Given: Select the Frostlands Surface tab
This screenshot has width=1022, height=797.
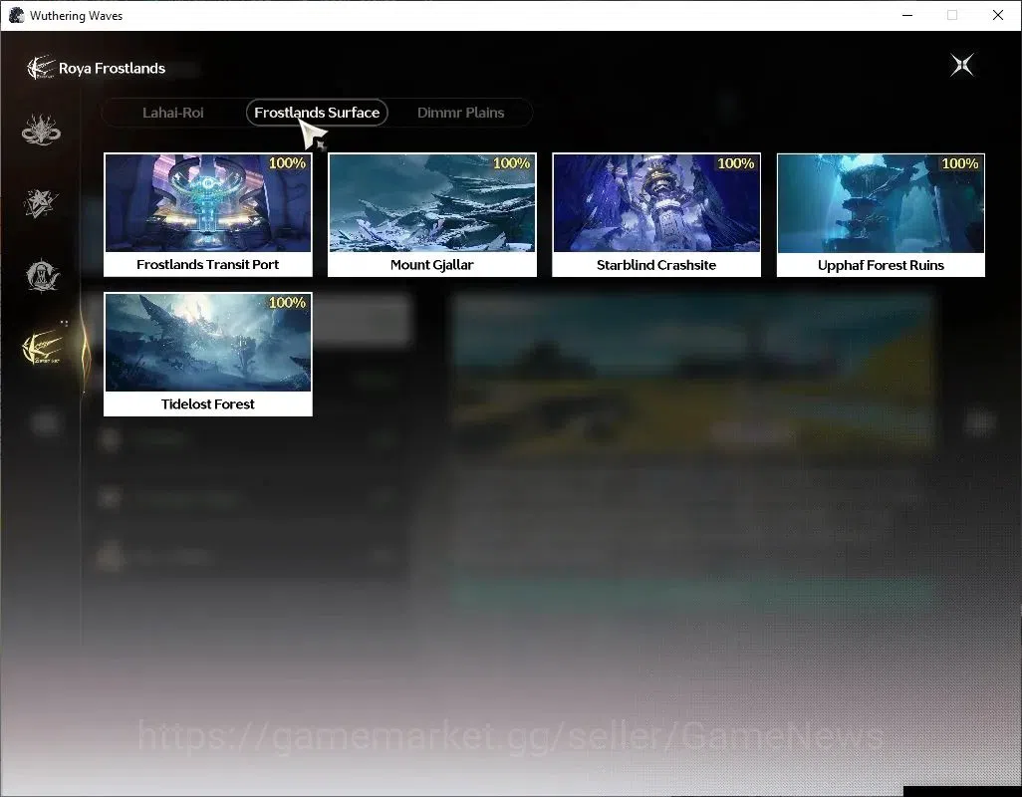Looking at the screenshot, I should [317, 113].
